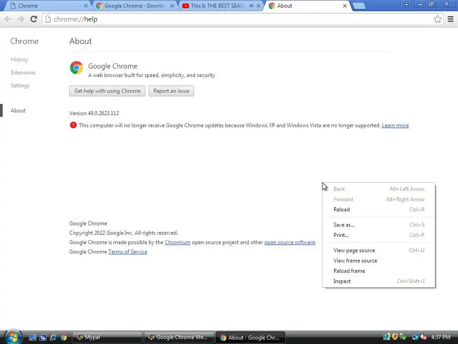Screen dimensions: 458x344
Task: Close the About tab
Action: [345, 6]
